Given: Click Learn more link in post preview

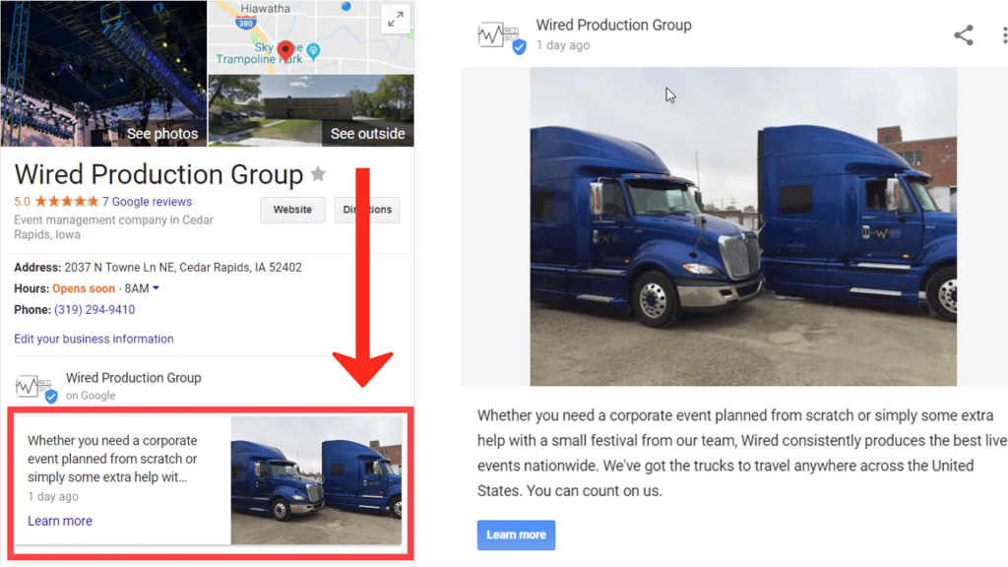Looking at the screenshot, I should tap(60, 521).
